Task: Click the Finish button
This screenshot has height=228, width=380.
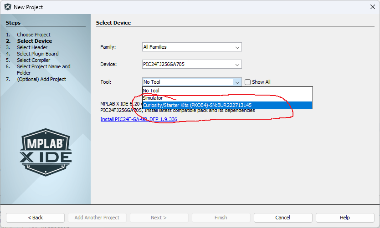Action: tap(221, 218)
